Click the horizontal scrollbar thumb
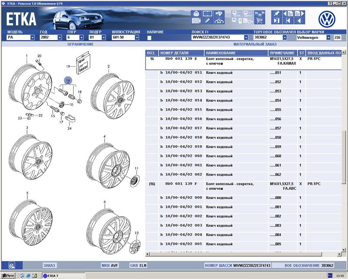 click(x=235, y=254)
